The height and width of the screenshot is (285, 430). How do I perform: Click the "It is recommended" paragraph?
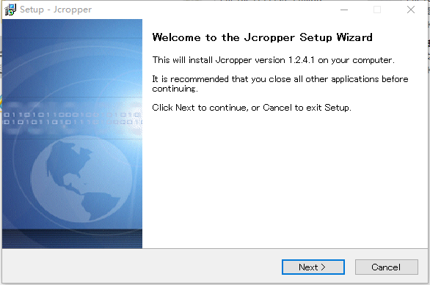pyautogui.click(x=280, y=84)
